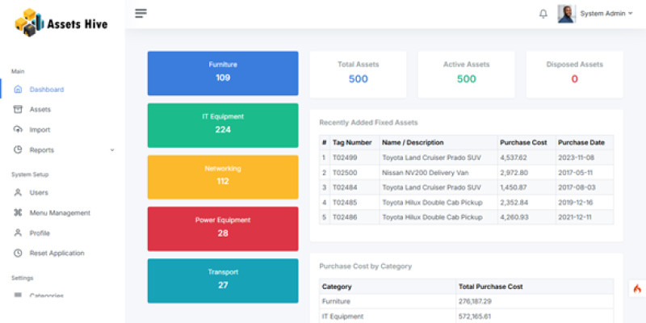Open the Users menu item
Screen dimensions: 646x323
pos(39,192)
